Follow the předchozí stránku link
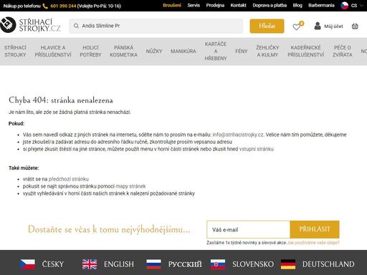 point(69,179)
